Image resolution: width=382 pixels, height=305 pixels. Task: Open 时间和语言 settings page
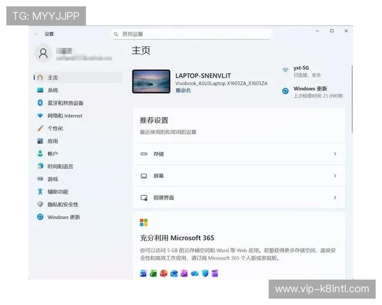78,166
